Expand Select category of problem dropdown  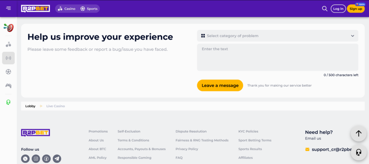pyautogui.click(x=277, y=36)
